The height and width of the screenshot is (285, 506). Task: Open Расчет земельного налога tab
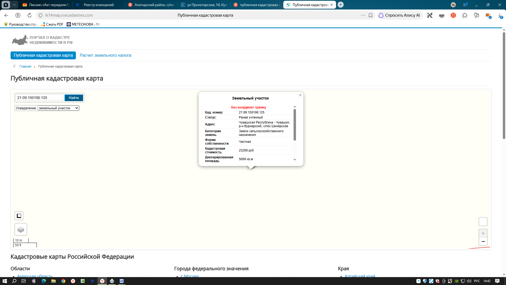(x=105, y=55)
